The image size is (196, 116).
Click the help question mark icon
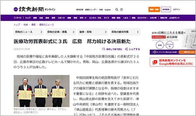122,9
